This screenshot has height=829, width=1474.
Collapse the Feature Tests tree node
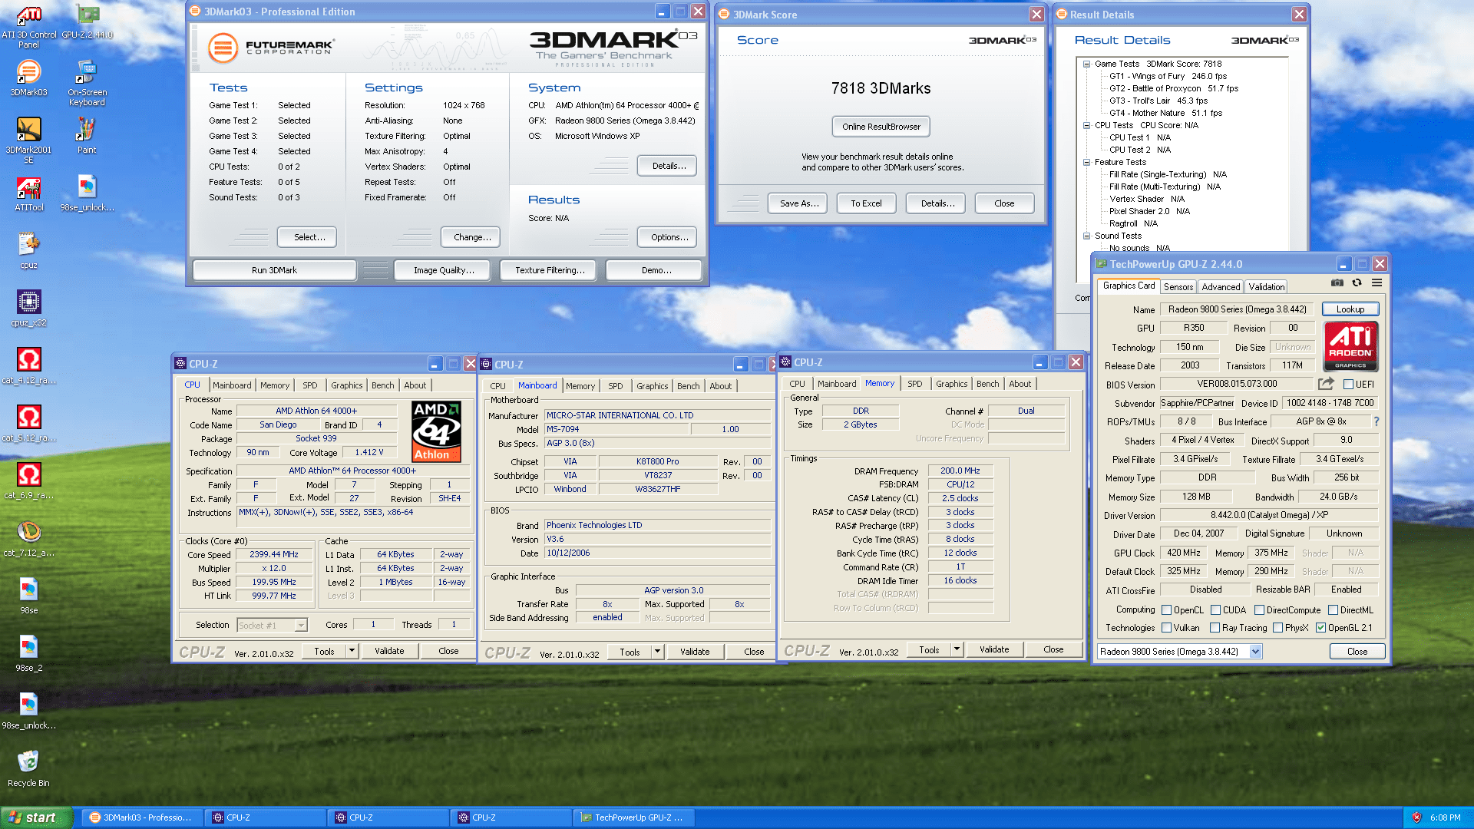point(1086,163)
